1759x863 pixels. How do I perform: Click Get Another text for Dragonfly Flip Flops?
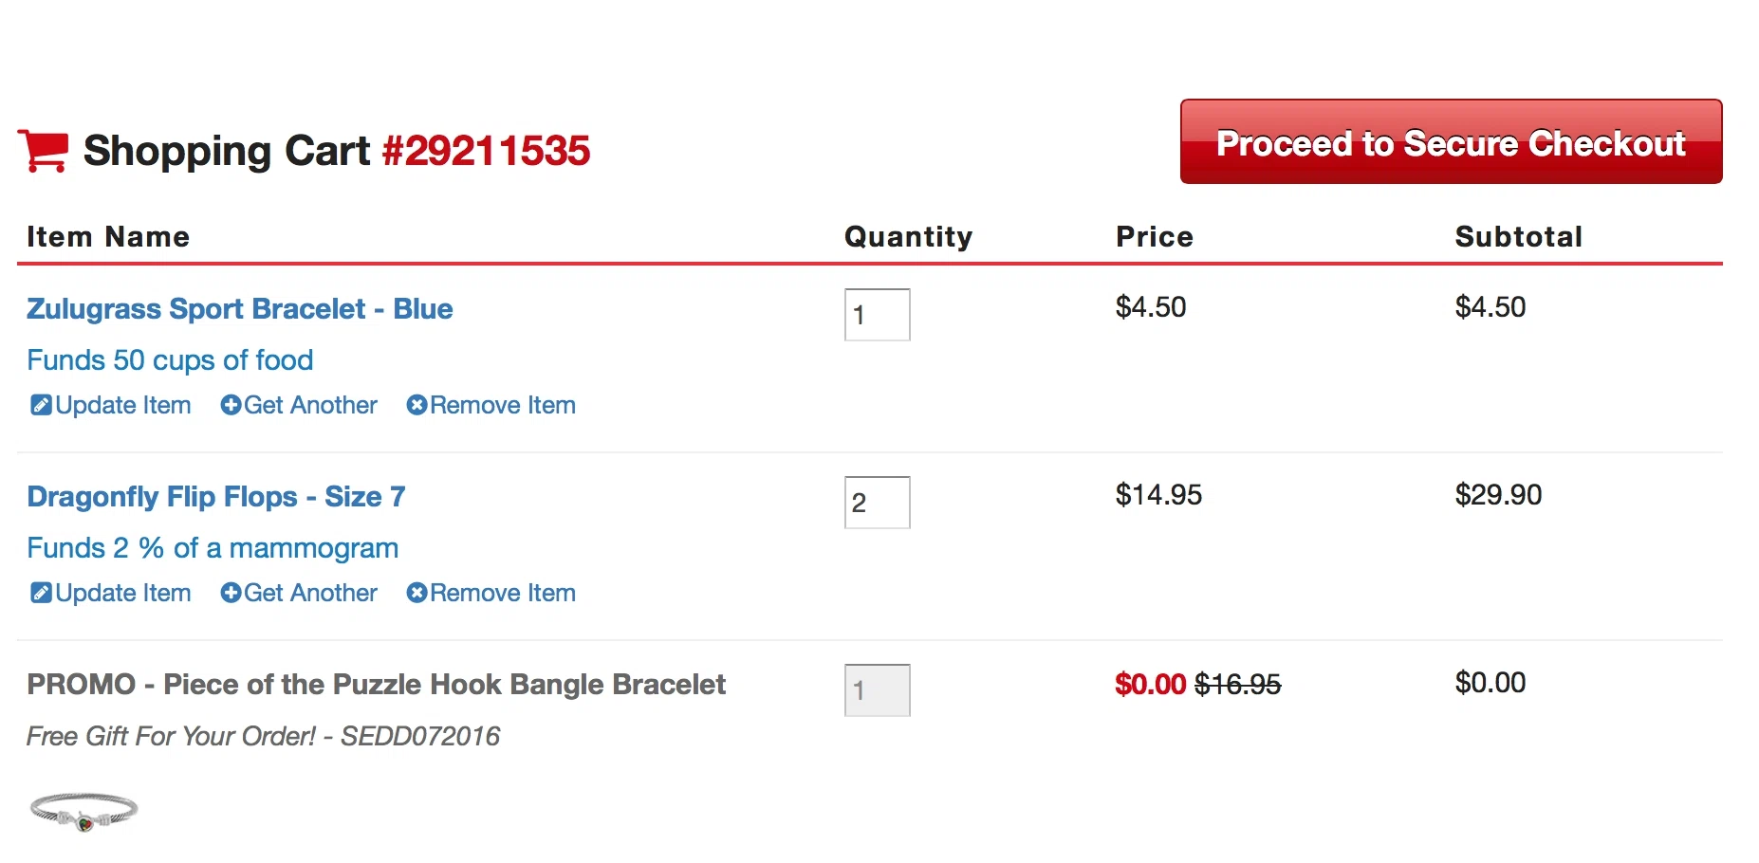310,593
